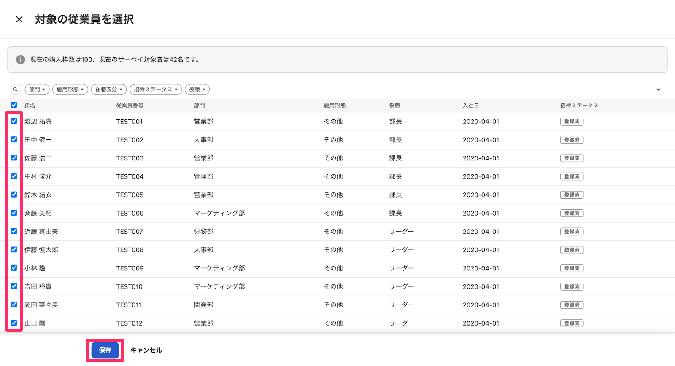Click the 入社日 column header
This screenshot has width=675, height=366.
pyautogui.click(x=471, y=105)
